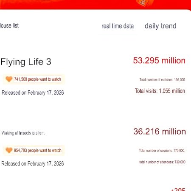Viewport: 191px width, 191px height.
Task: Open the Flying Life 3 movie title
Action: (26, 62)
